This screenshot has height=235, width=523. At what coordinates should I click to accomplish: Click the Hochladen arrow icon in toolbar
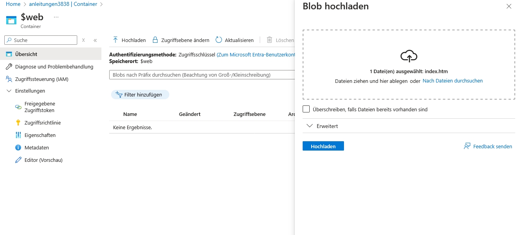115,40
